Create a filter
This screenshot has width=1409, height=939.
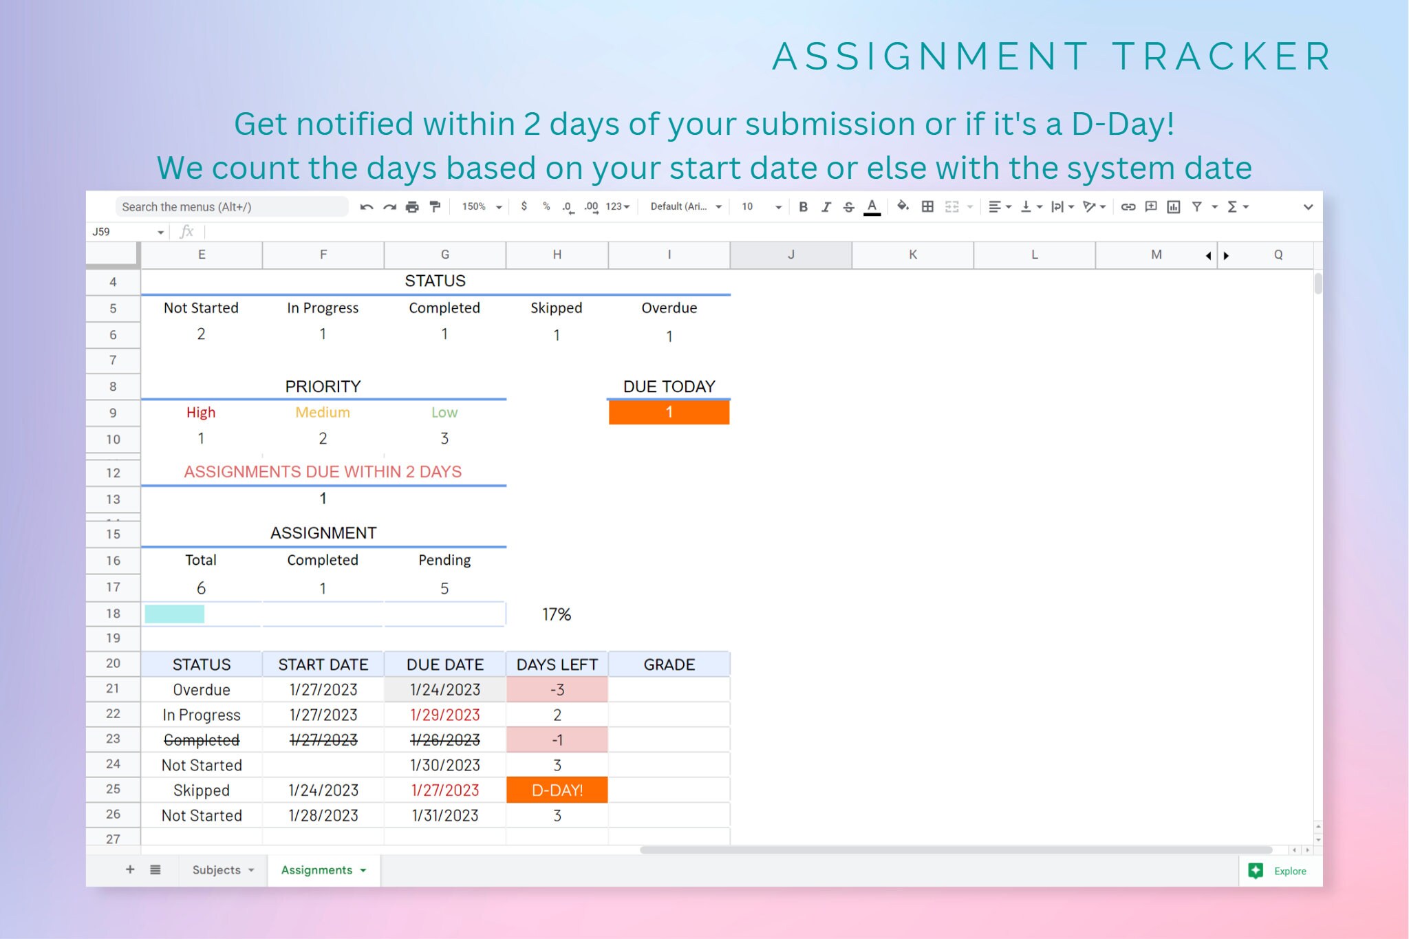point(1197,206)
